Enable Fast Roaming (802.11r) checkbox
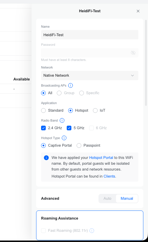Viewport: 148px width, 242px height. click(x=43, y=231)
